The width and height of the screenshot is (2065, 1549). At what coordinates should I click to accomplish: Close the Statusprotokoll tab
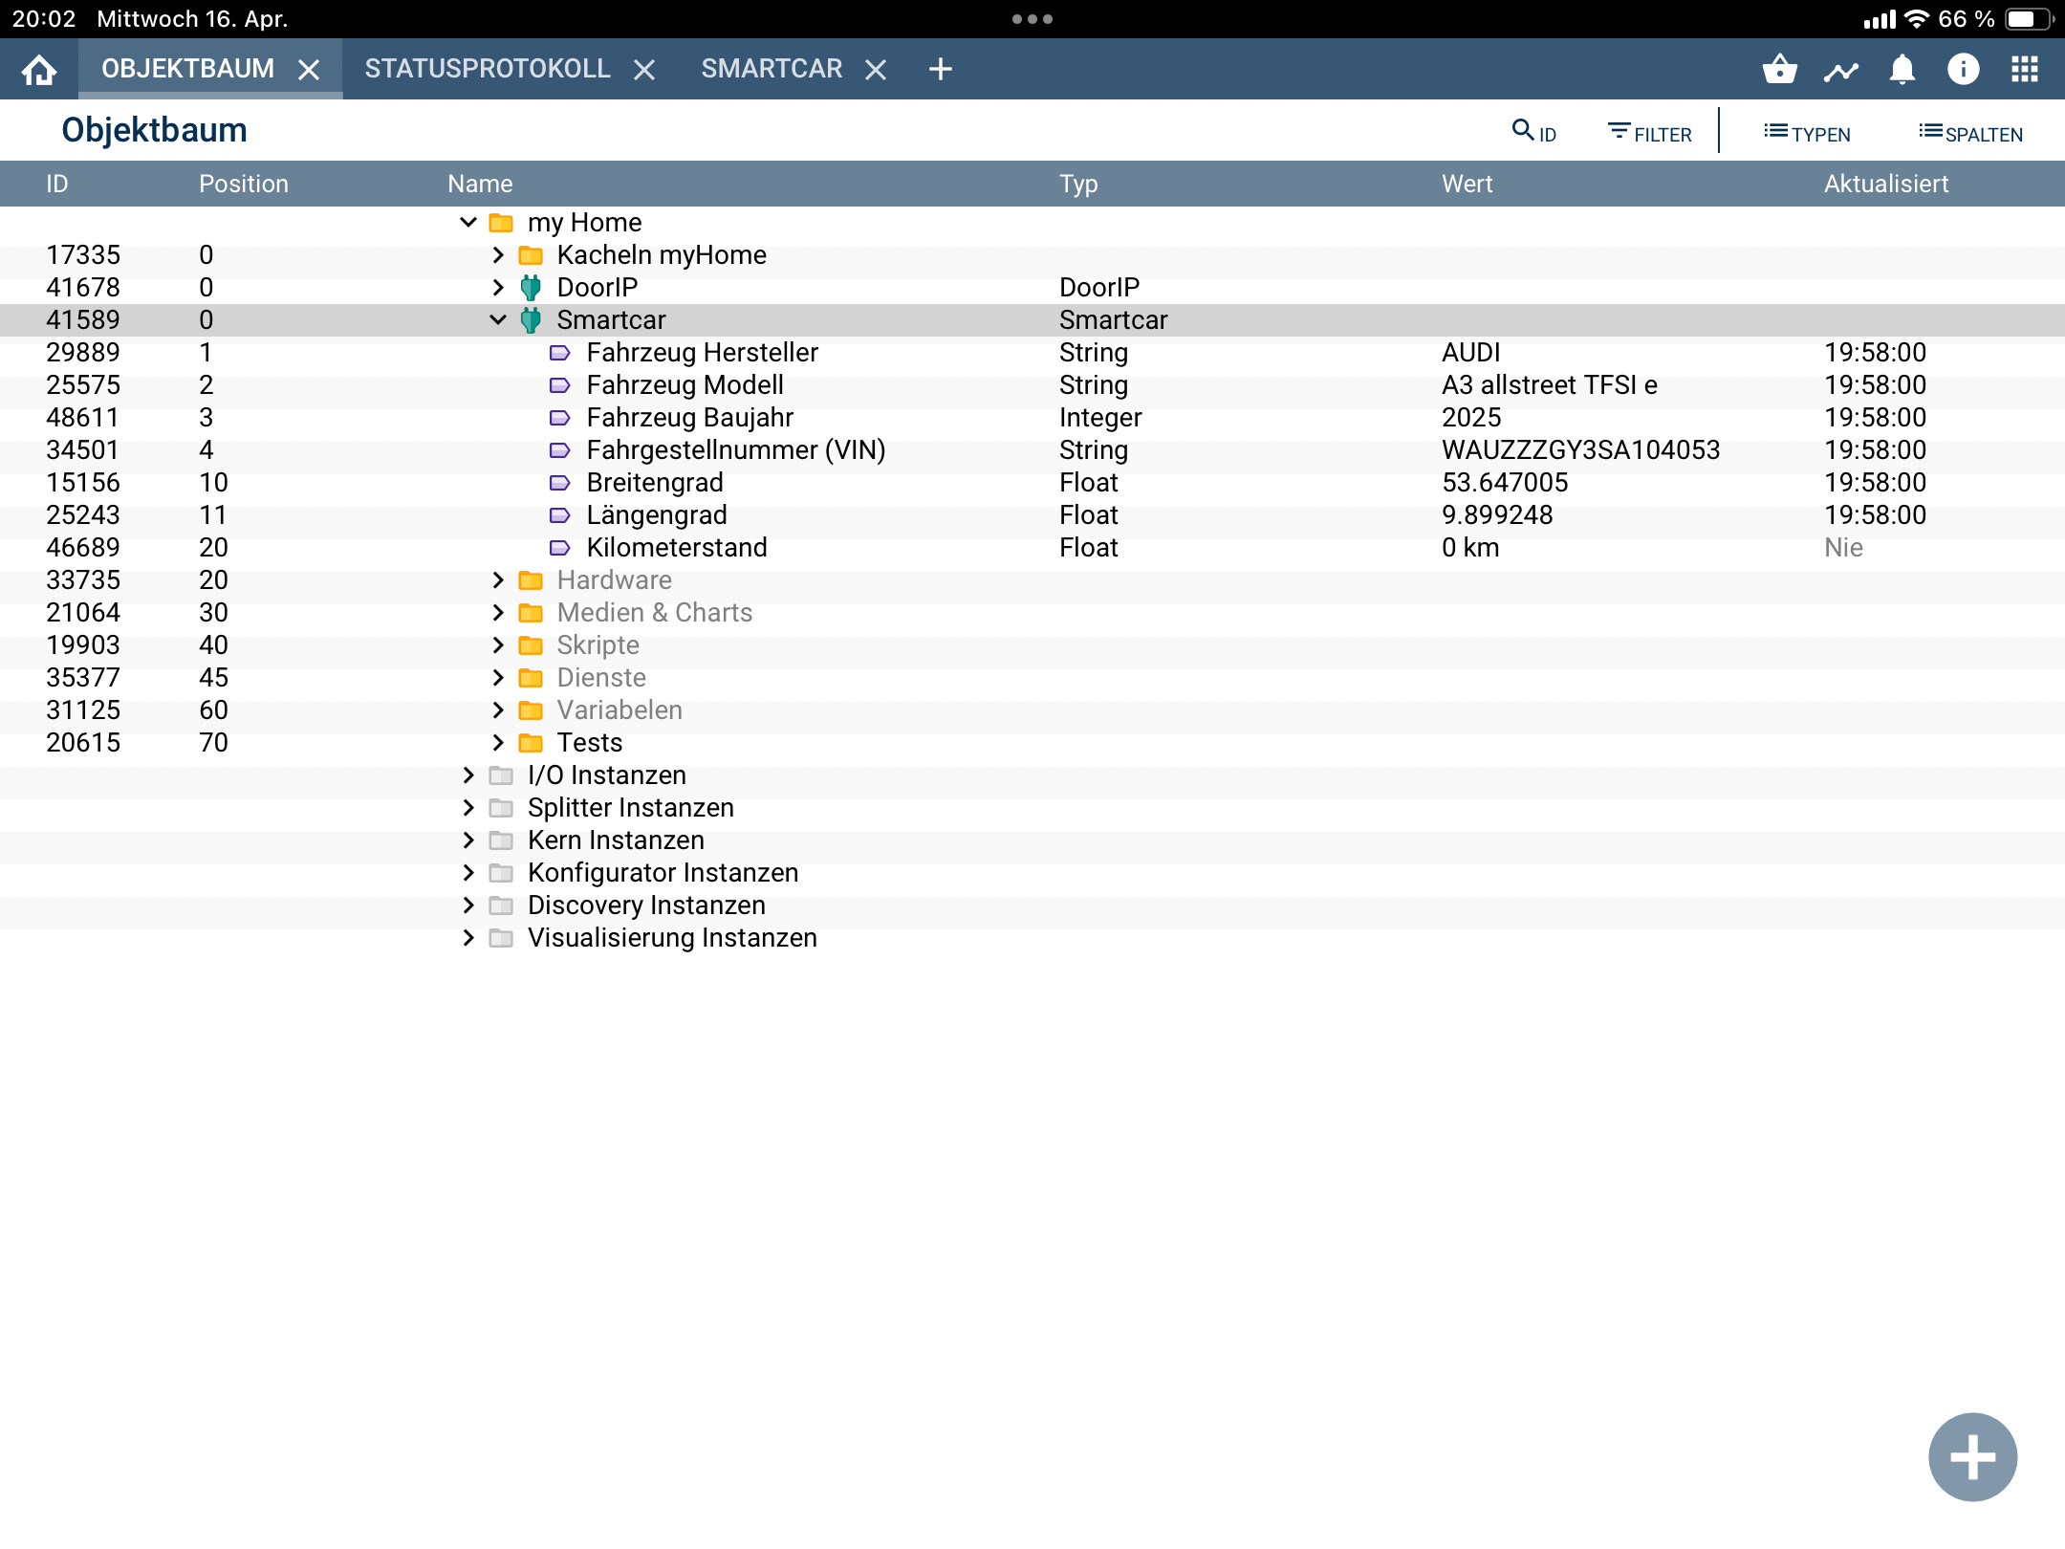click(644, 70)
